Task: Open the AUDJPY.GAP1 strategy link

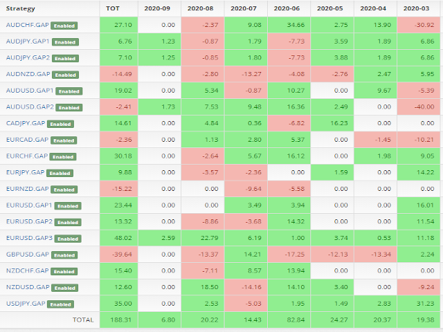Action: (x=28, y=41)
